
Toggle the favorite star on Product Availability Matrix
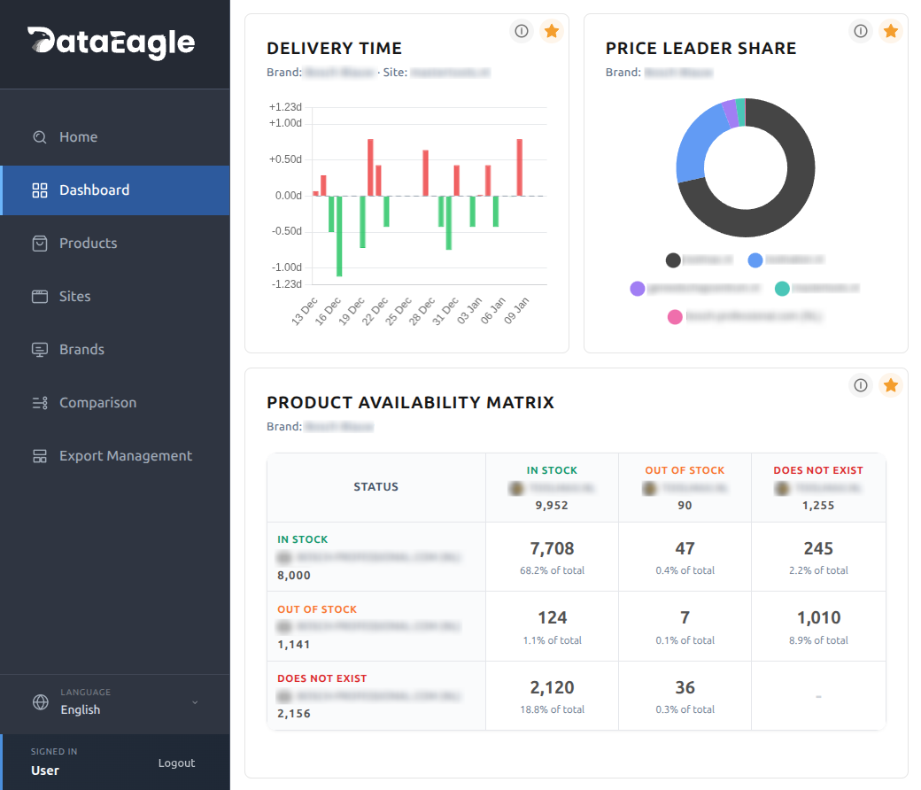point(891,385)
